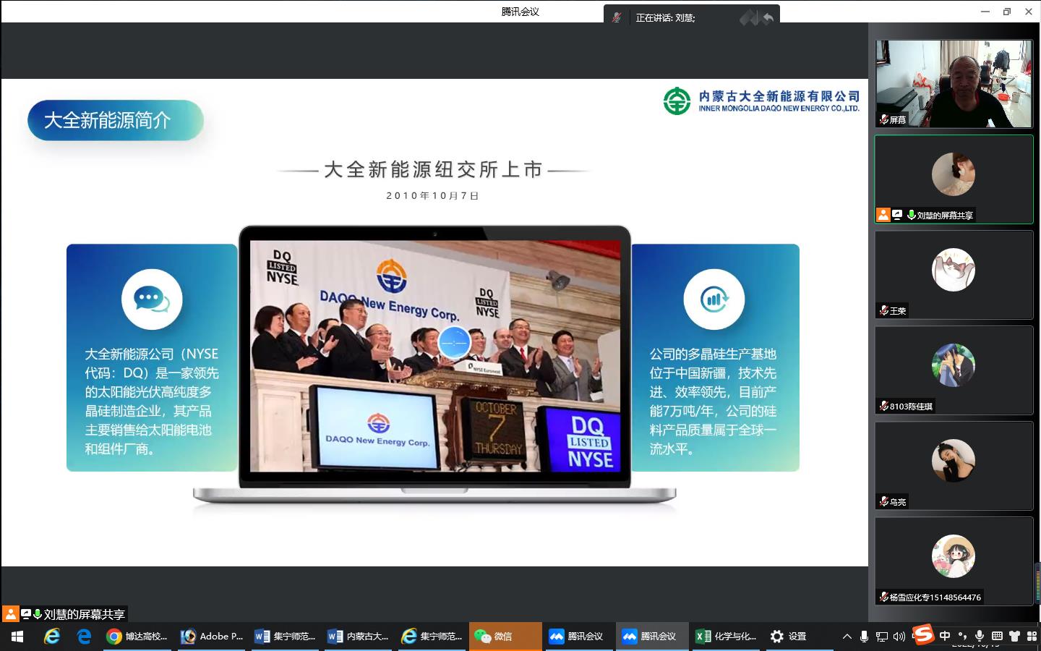Toggle Sogou input 中 language mode

945,636
